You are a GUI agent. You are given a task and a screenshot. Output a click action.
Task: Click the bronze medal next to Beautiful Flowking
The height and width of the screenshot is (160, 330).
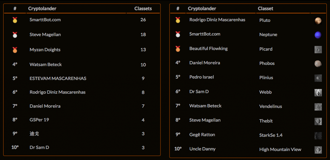[x=178, y=49]
